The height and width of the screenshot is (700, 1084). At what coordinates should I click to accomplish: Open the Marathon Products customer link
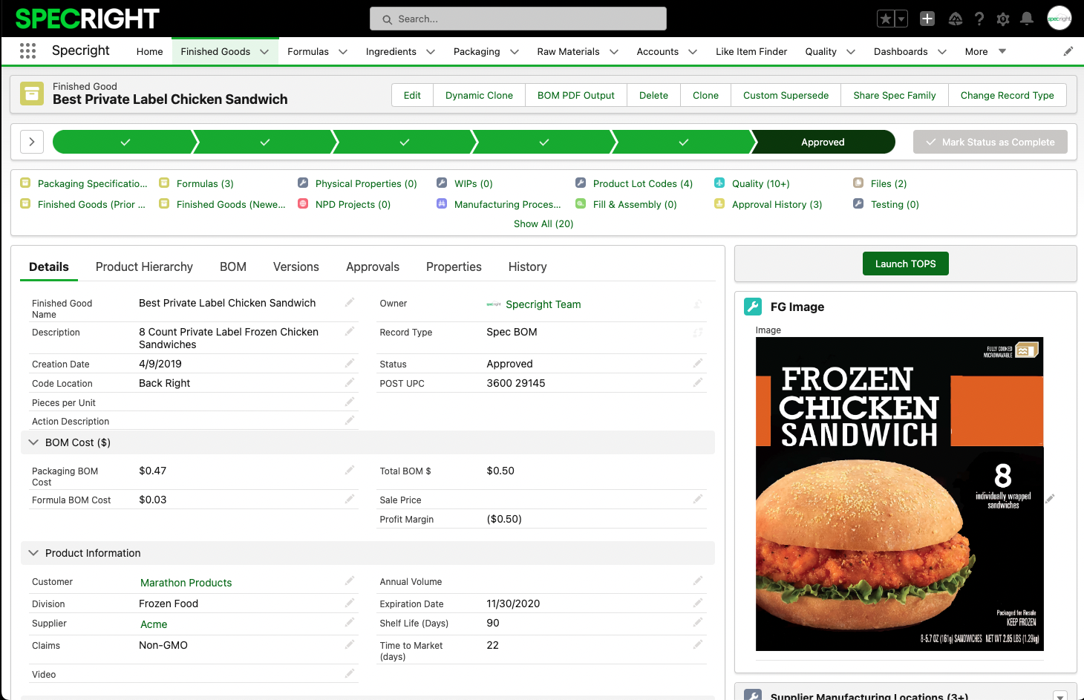(186, 583)
